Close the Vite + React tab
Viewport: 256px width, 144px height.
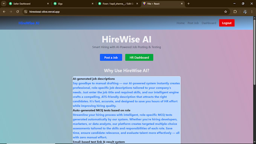[x=182, y=4]
